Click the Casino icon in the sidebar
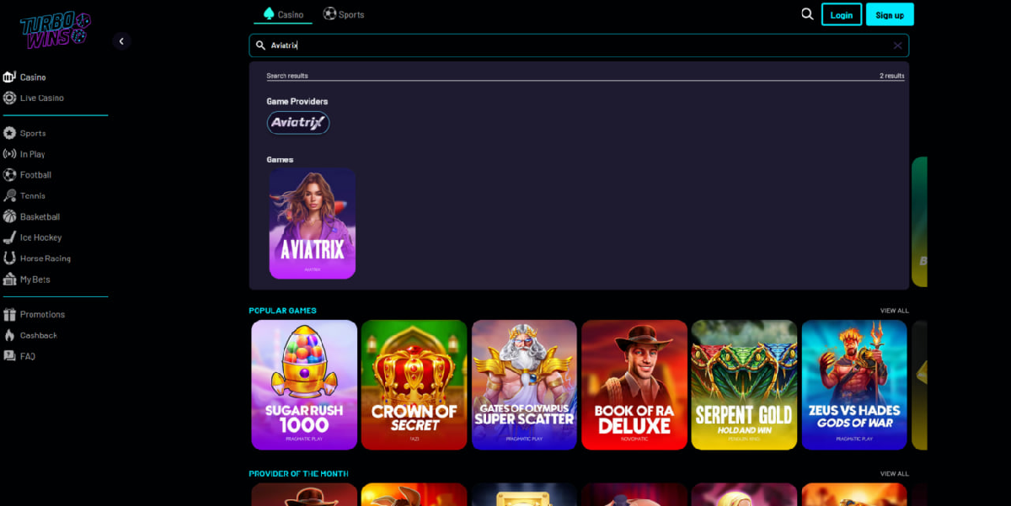This screenshot has width=1011, height=506. [x=9, y=77]
